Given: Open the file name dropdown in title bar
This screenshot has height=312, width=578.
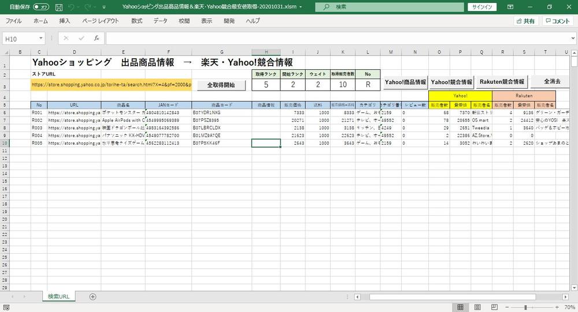Looking at the screenshot, I should 301,7.
